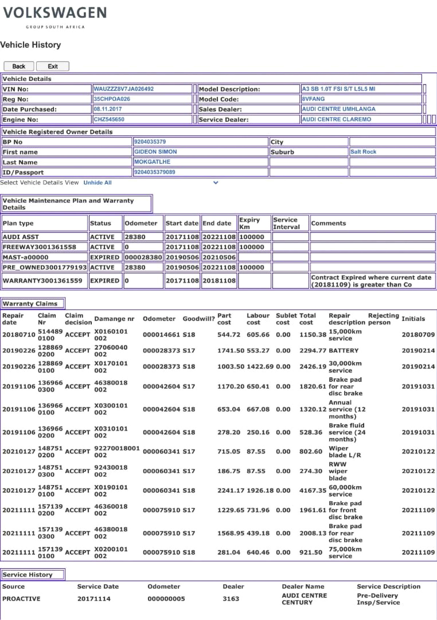437x620 pixels.
Task: Click dealer number 3163
Action: [231, 599]
